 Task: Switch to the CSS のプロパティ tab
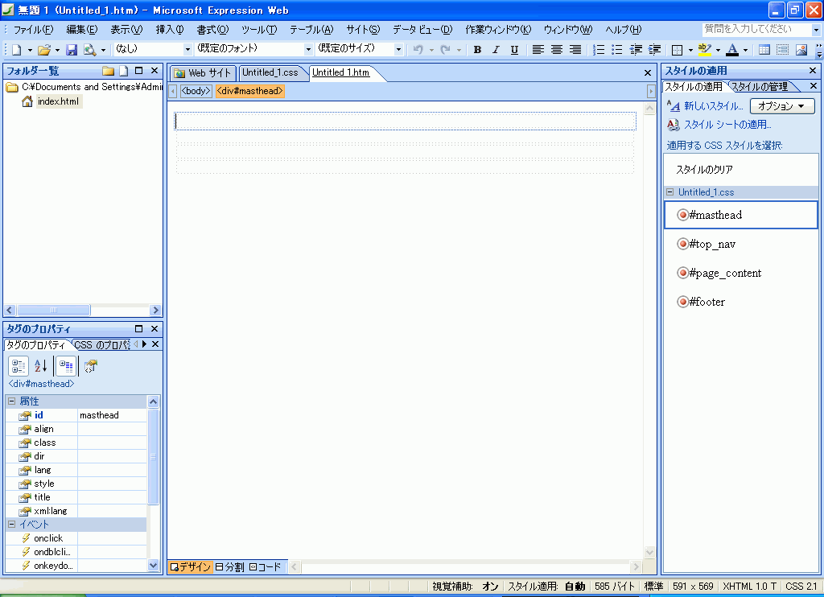tap(102, 344)
